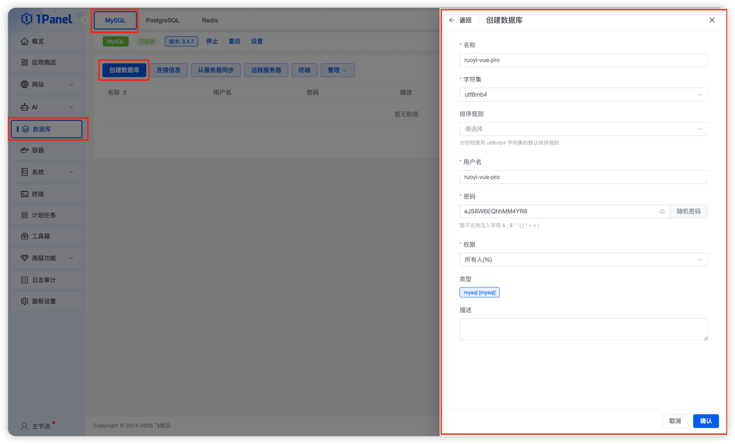Toggle password visibility eye icon

click(x=662, y=212)
